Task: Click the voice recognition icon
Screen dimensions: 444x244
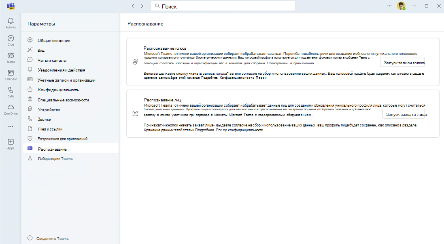Action: 135,62
